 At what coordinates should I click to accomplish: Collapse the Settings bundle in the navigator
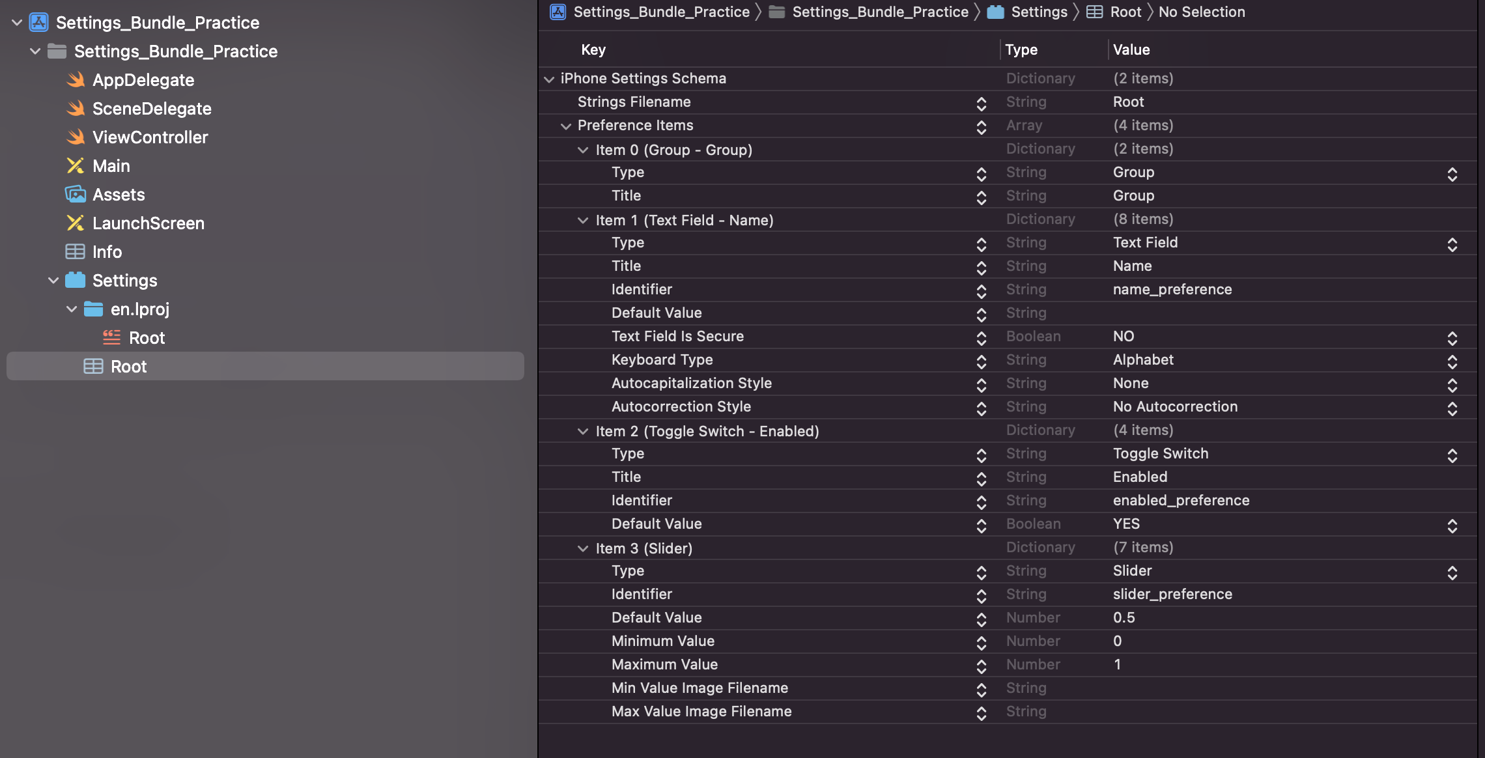53,281
